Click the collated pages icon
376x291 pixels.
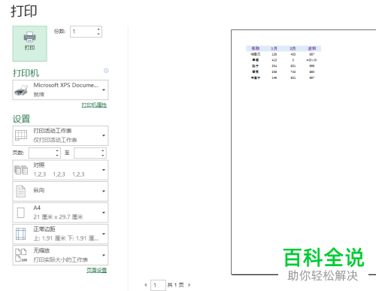click(21, 170)
